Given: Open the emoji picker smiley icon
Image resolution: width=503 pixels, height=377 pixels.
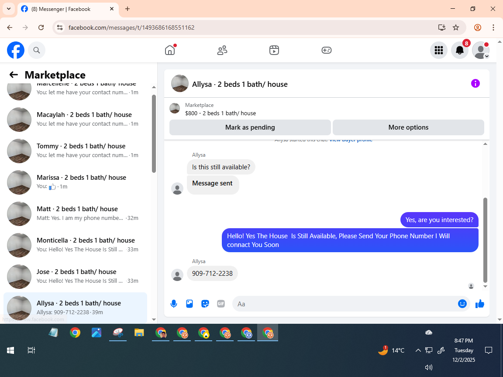Looking at the screenshot, I should (462, 304).
